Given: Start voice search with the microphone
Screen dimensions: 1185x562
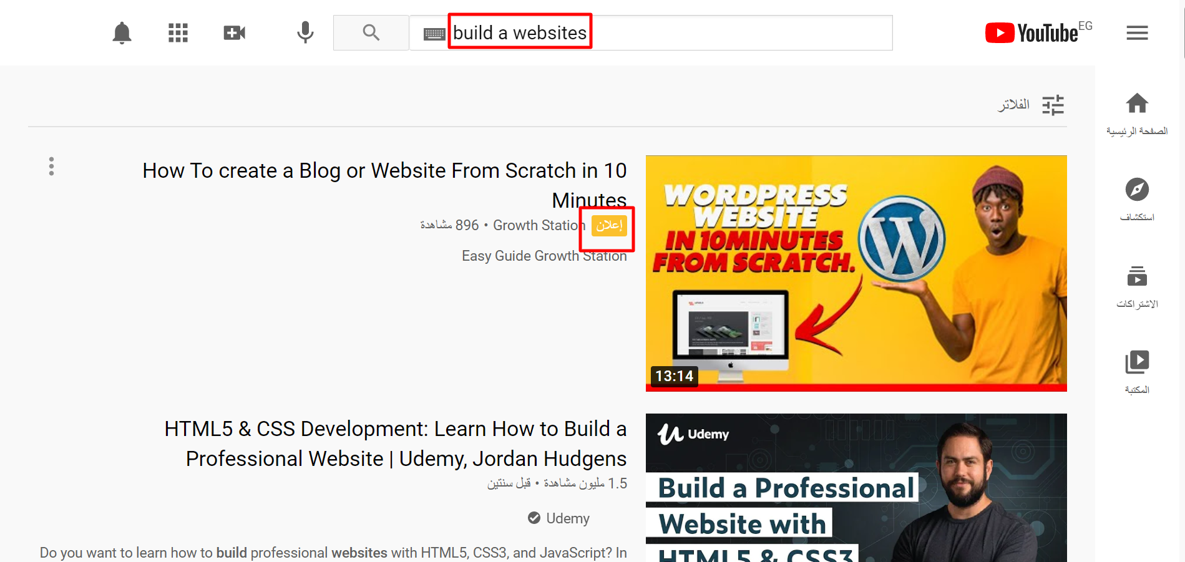Looking at the screenshot, I should click(305, 32).
